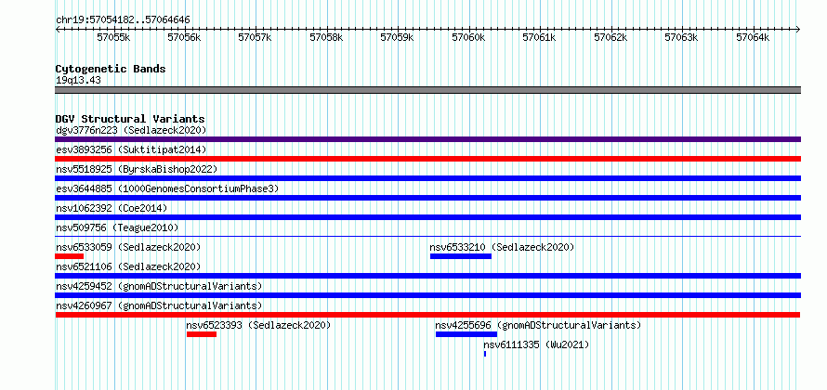Click the blue nsv6521106 variant bar

coord(427,276)
